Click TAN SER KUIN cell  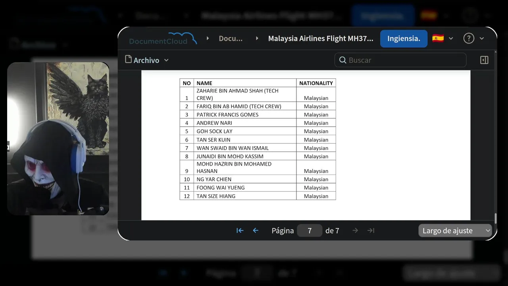pyautogui.click(x=245, y=139)
